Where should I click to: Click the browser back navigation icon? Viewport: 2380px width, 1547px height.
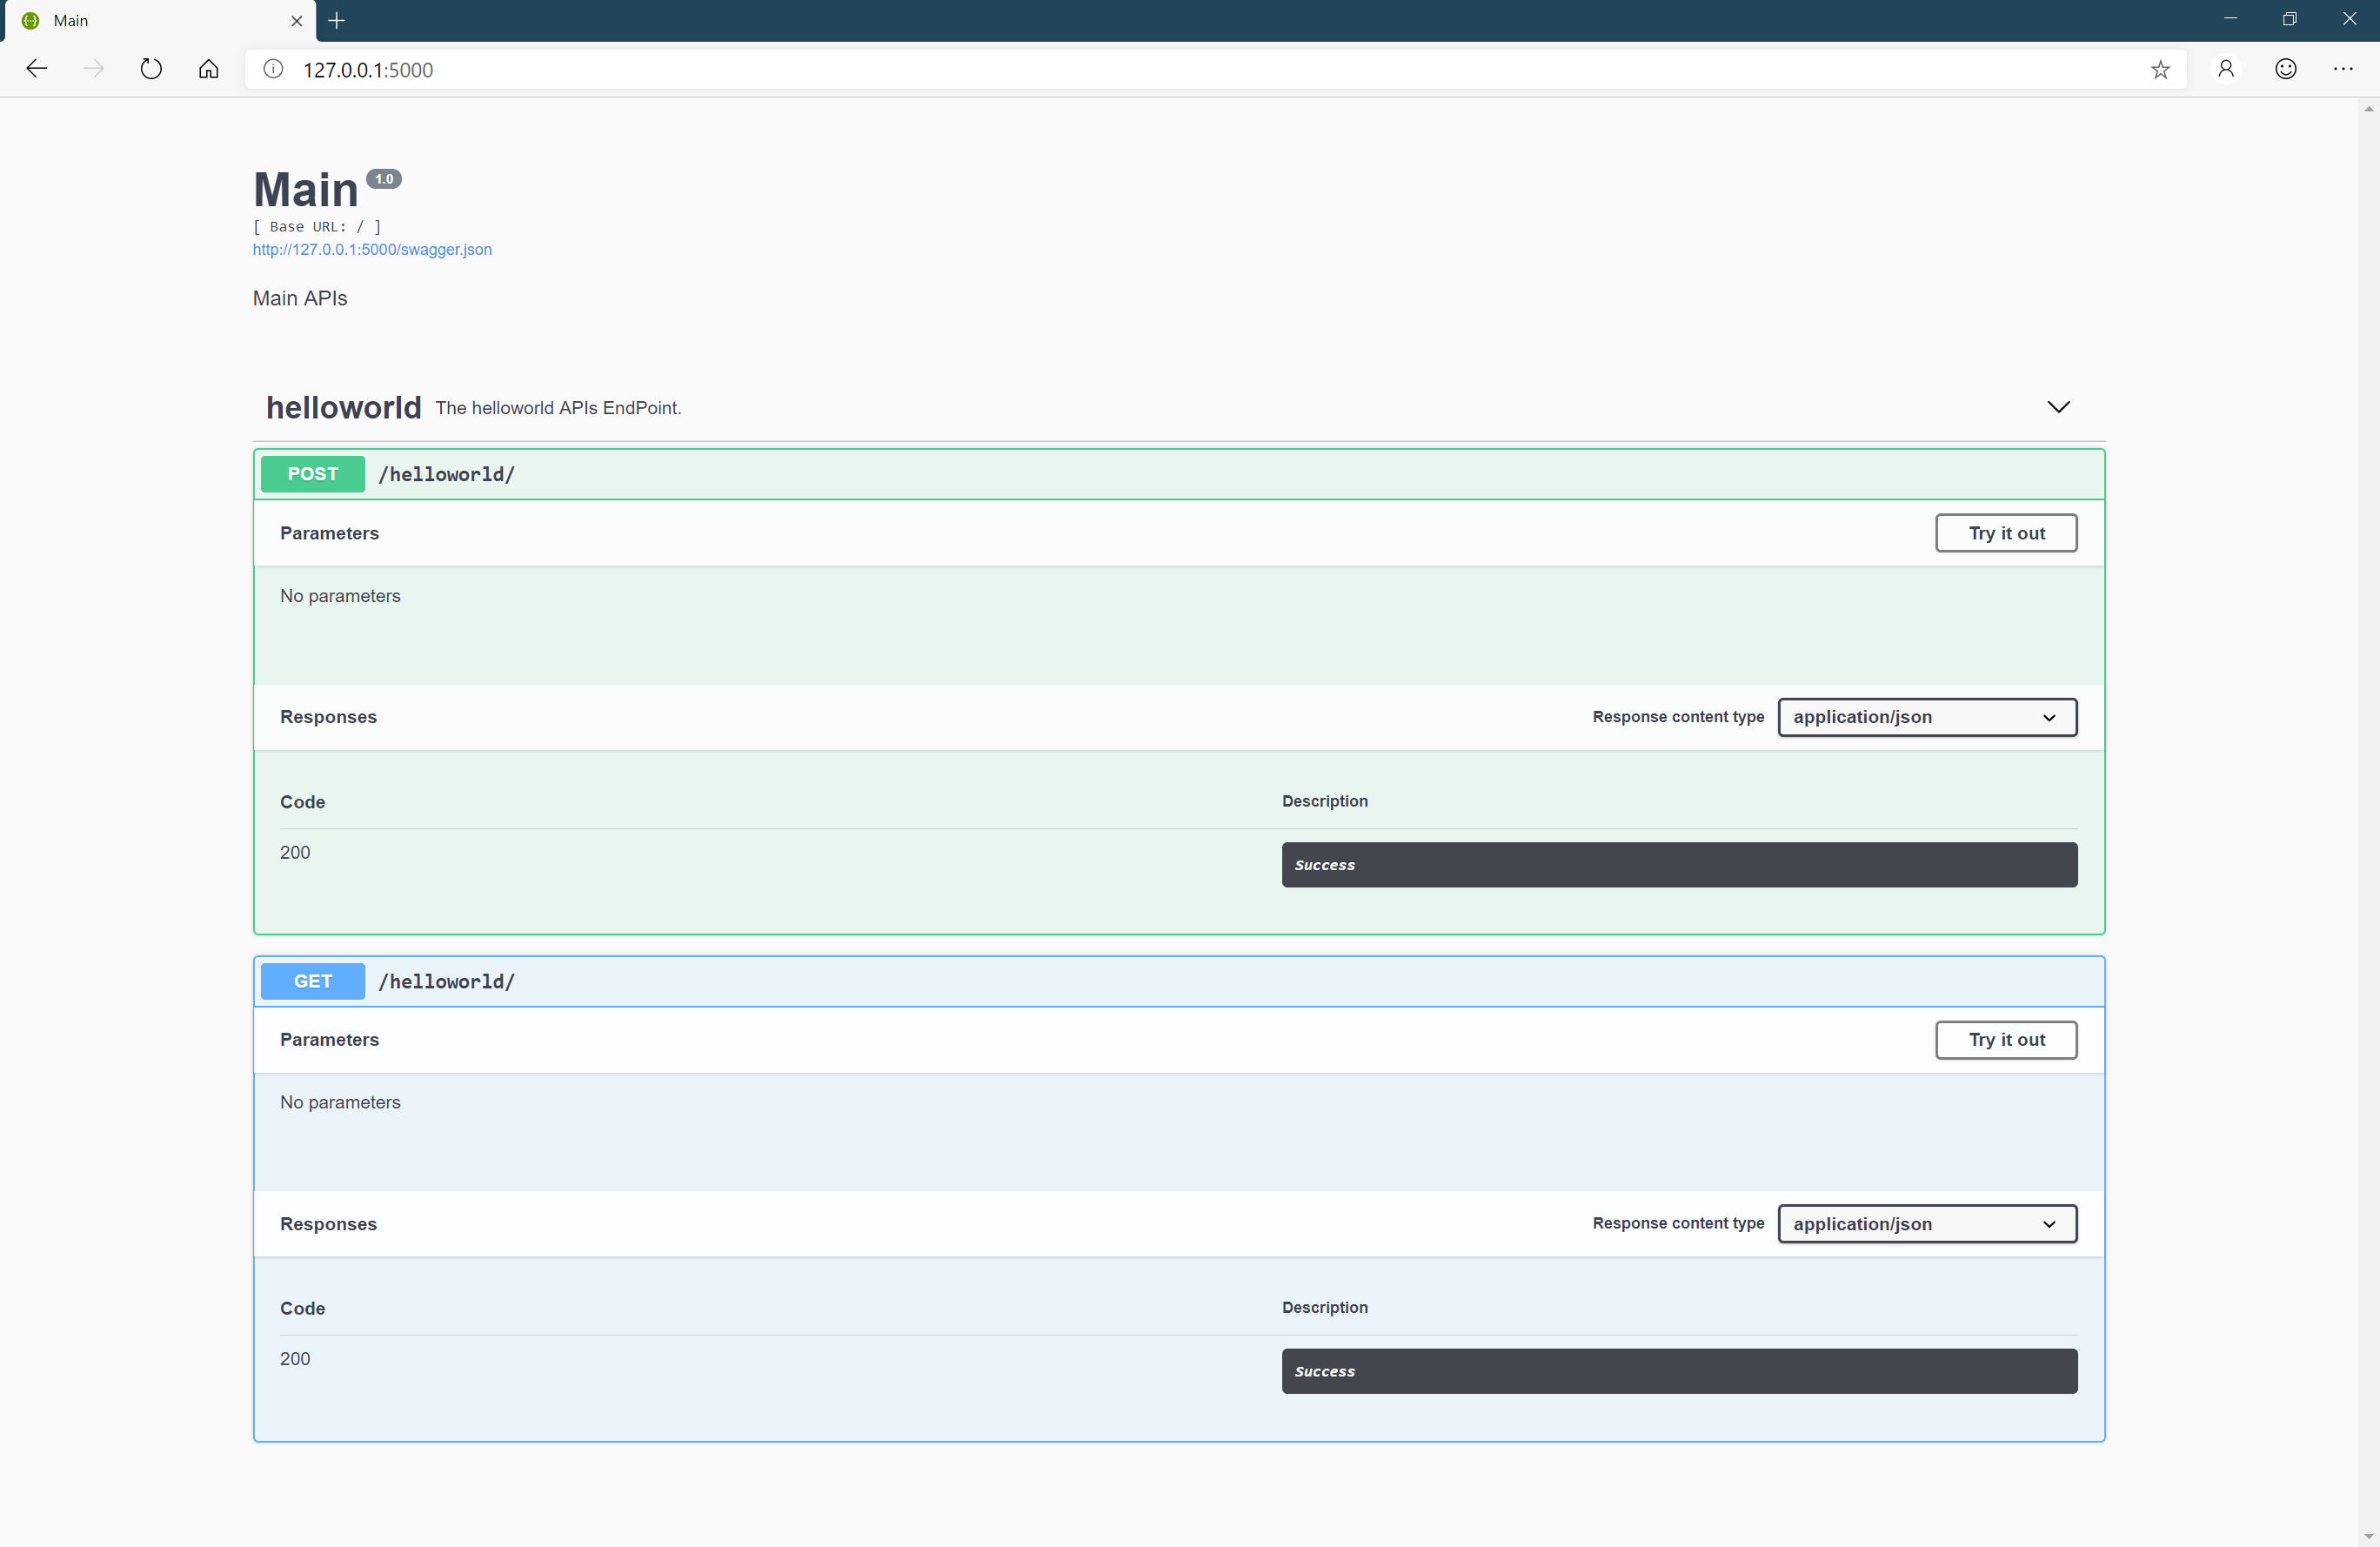(38, 70)
